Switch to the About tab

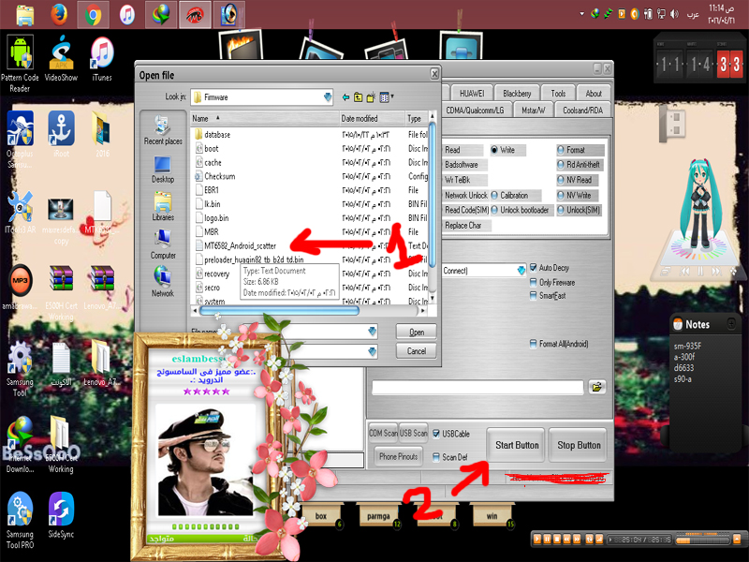coord(594,94)
